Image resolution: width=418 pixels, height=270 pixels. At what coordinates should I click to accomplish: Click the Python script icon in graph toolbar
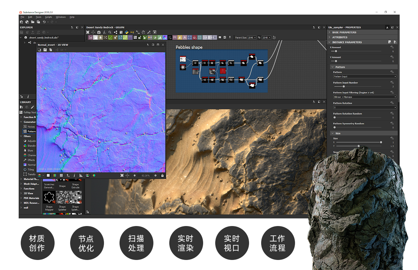(x=127, y=32)
